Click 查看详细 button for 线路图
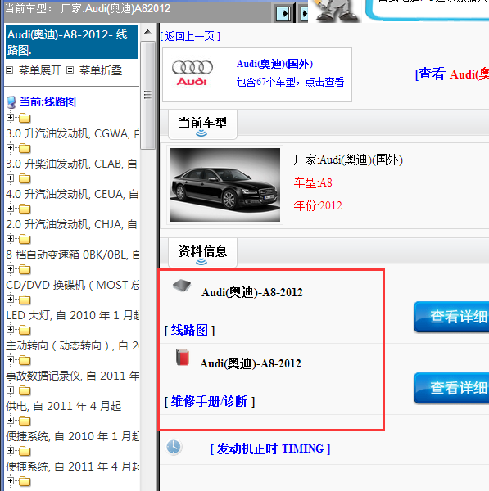489x491 pixels. pyautogui.click(x=451, y=317)
